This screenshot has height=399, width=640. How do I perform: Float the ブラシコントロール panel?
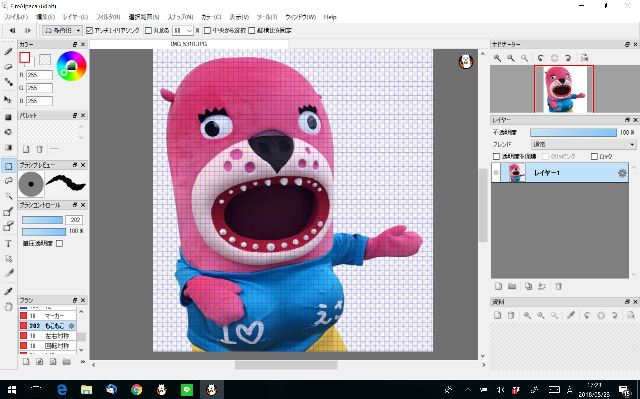coord(75,205)
